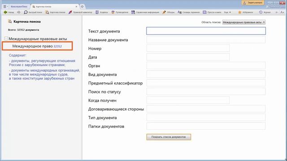287x161 pixels.
Task: Click the Всего: 32352 документа text
Action: coord(23,30)
